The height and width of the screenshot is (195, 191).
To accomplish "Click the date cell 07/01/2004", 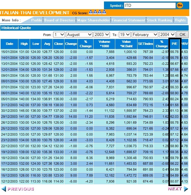I will (x=9, y=87).
